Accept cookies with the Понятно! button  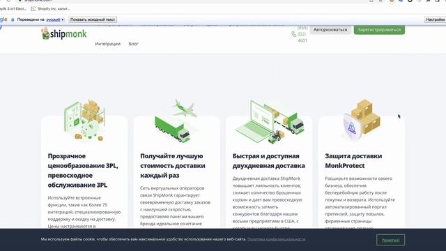tap(390, 240)
